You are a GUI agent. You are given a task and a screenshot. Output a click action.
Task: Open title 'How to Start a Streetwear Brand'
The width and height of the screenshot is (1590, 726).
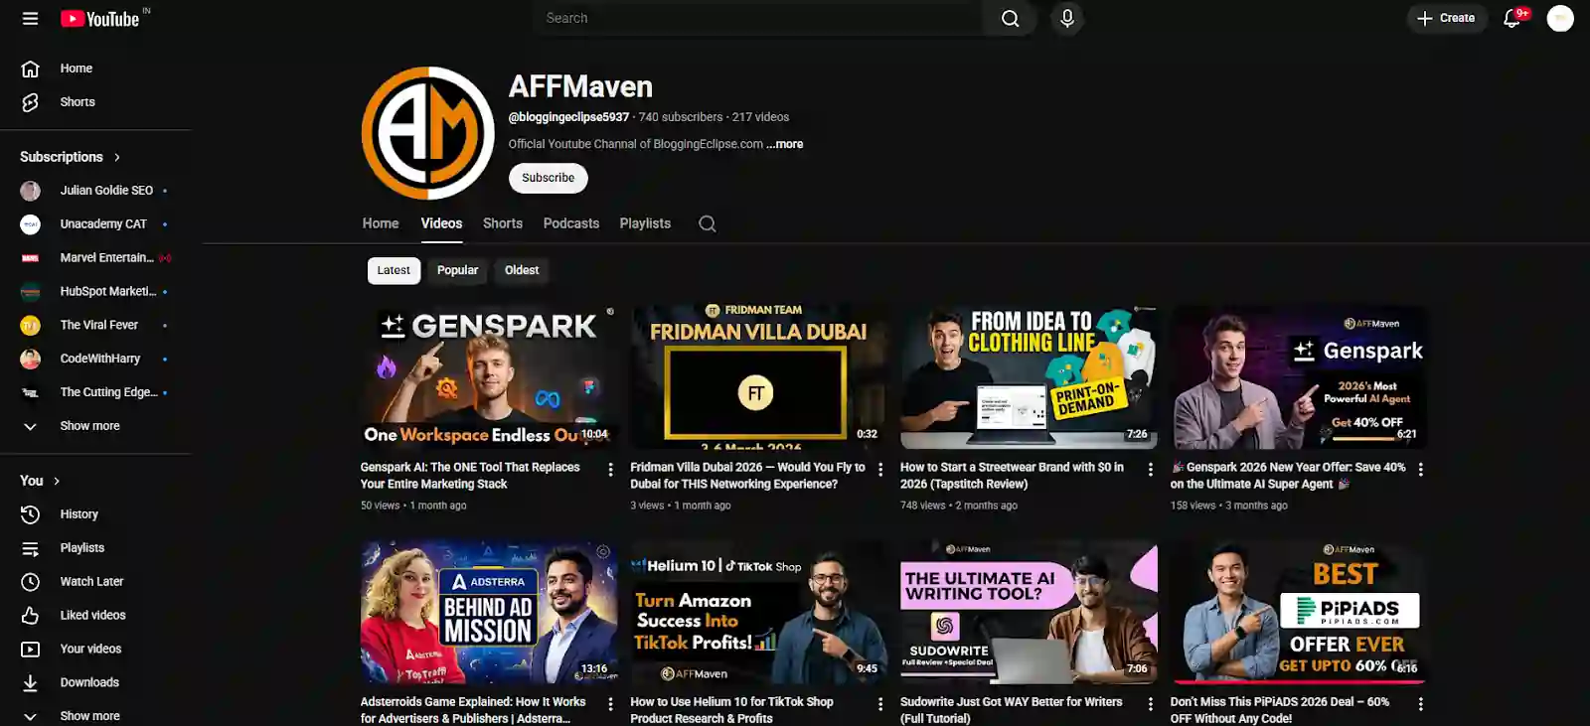click(1012, 476)
